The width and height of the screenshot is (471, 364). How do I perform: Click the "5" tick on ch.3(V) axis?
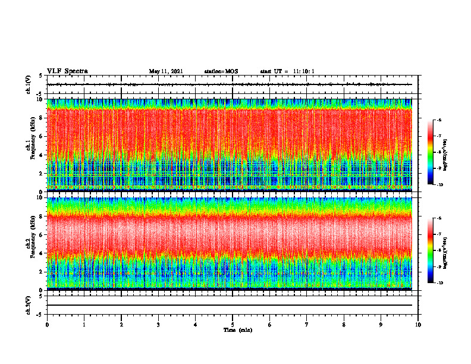tap(41, 296)
